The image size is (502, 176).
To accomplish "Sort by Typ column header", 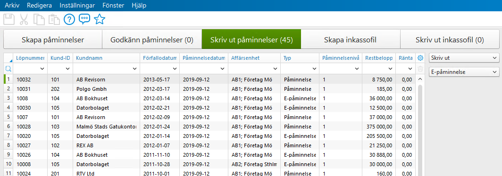I will (300, 58).
